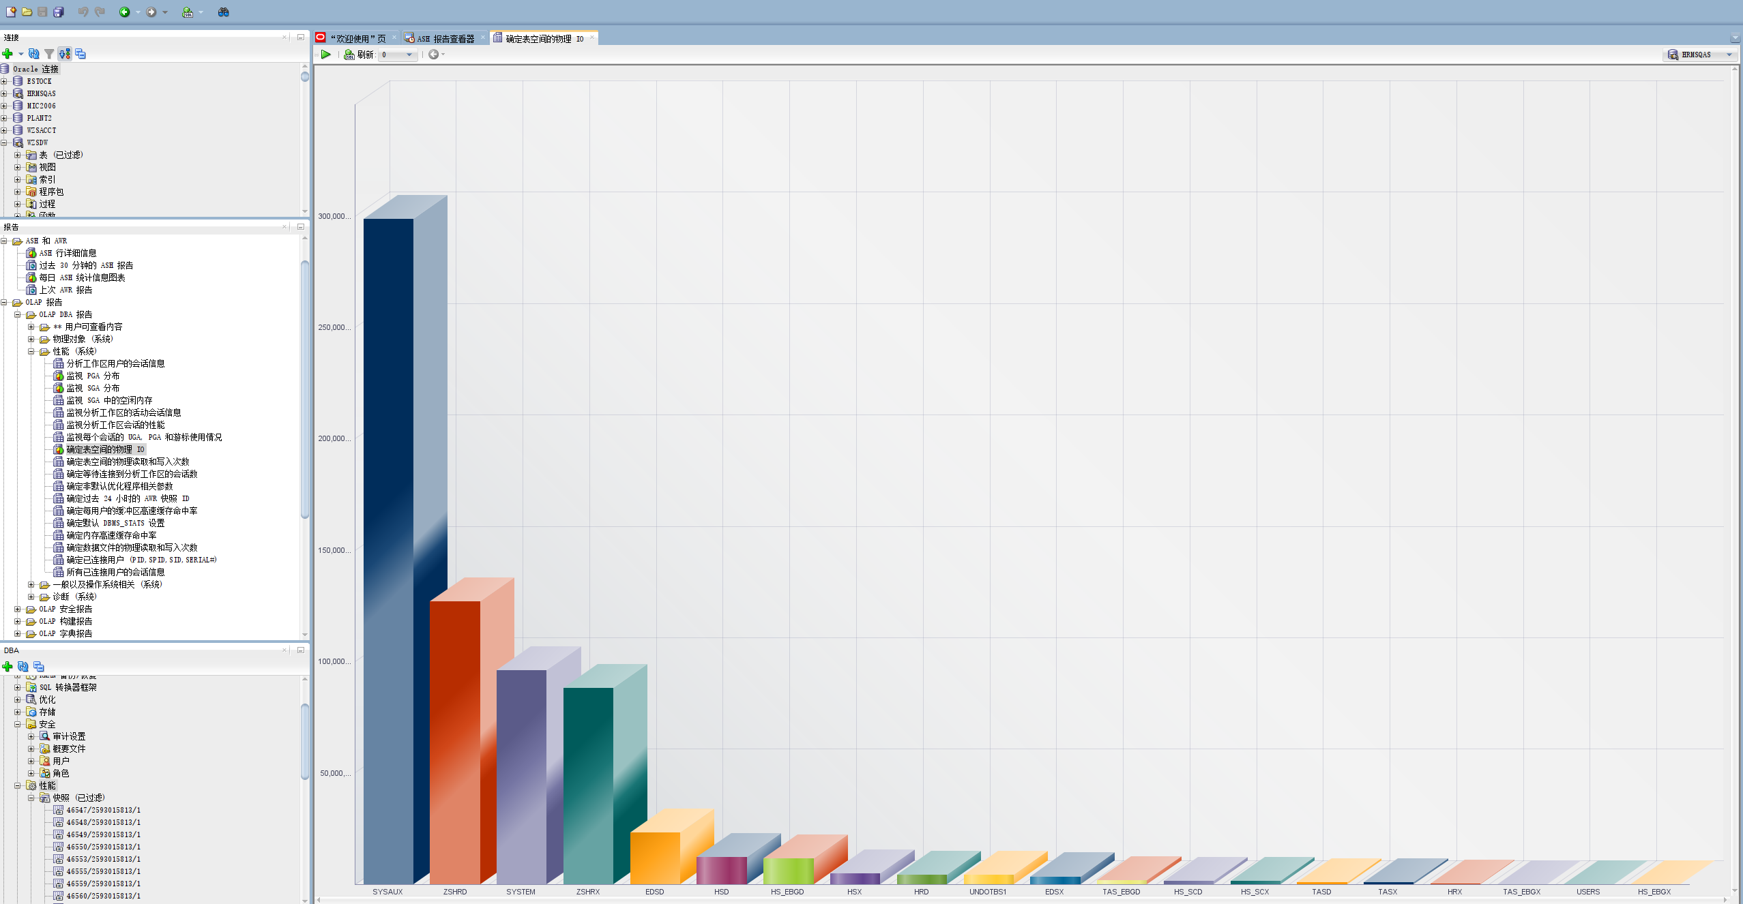Expand the MIC2006 connection node
This screenshot has height=904, width=1743.
4,106
